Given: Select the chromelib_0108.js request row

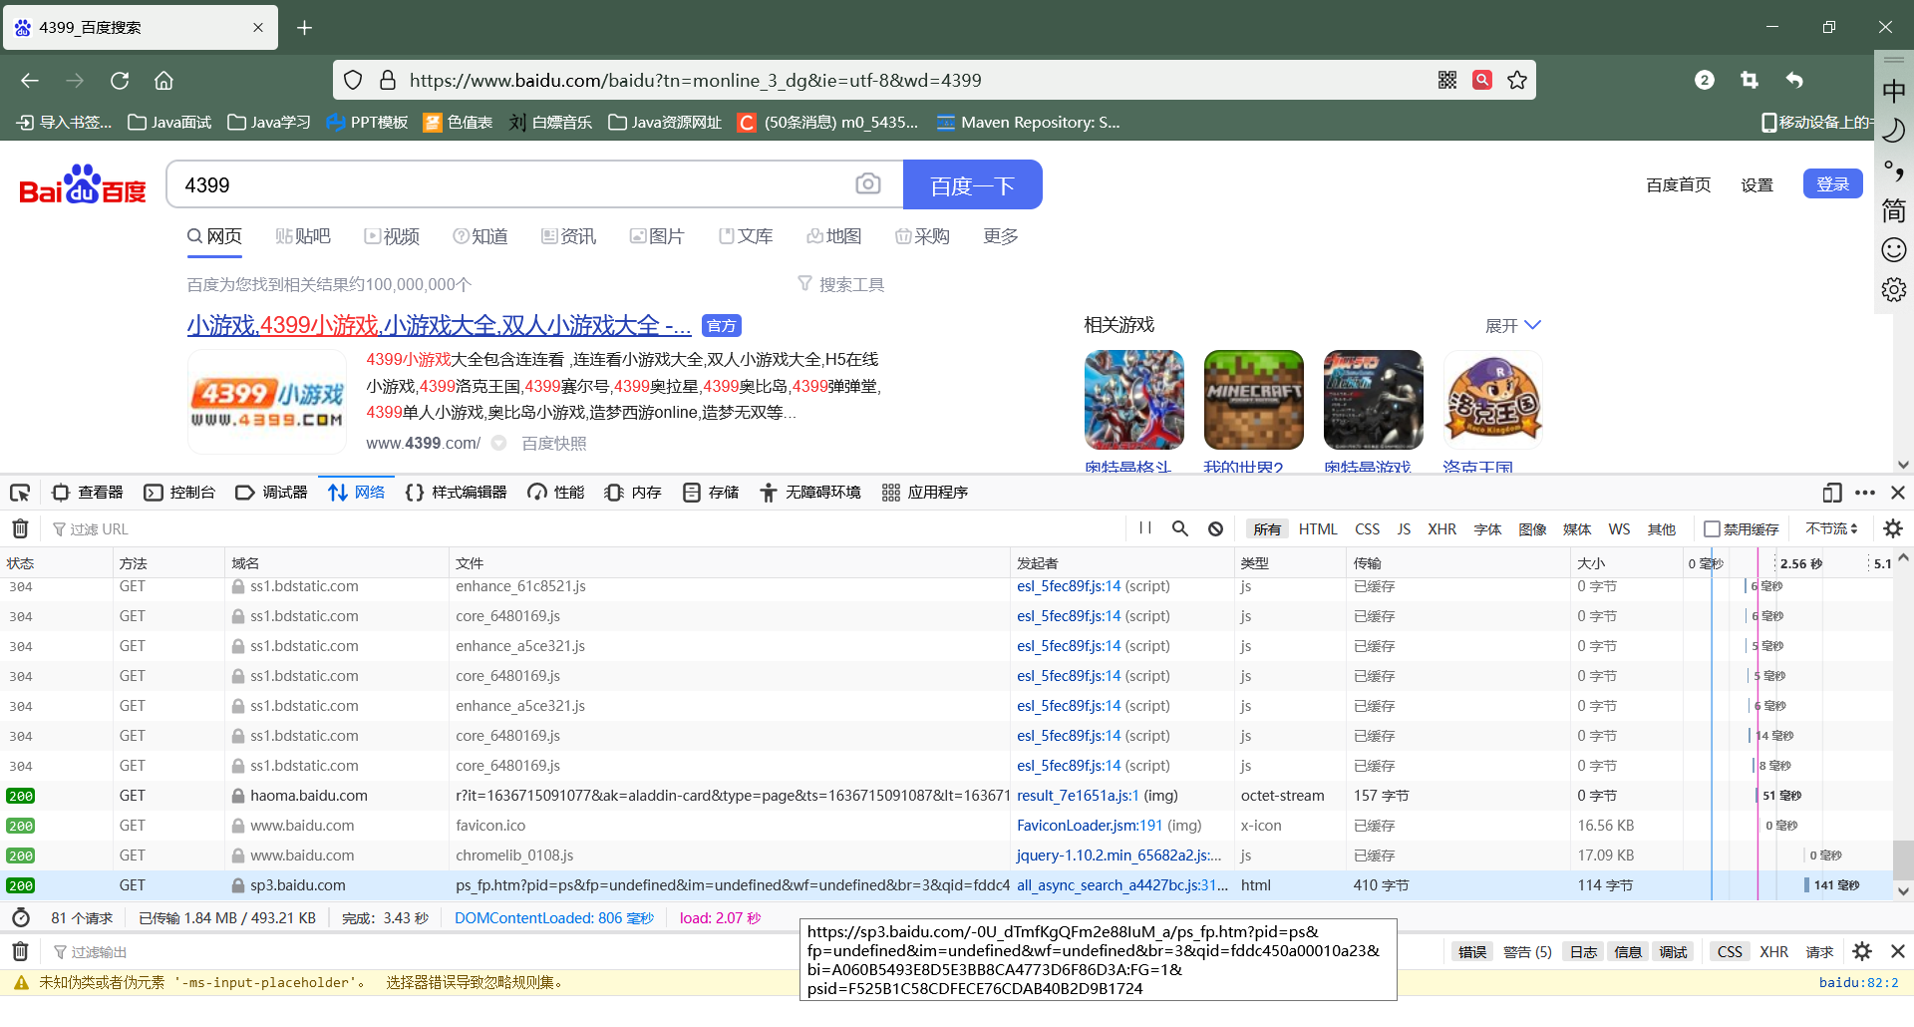Looking at the screenshot, I should tap(947, 856).
